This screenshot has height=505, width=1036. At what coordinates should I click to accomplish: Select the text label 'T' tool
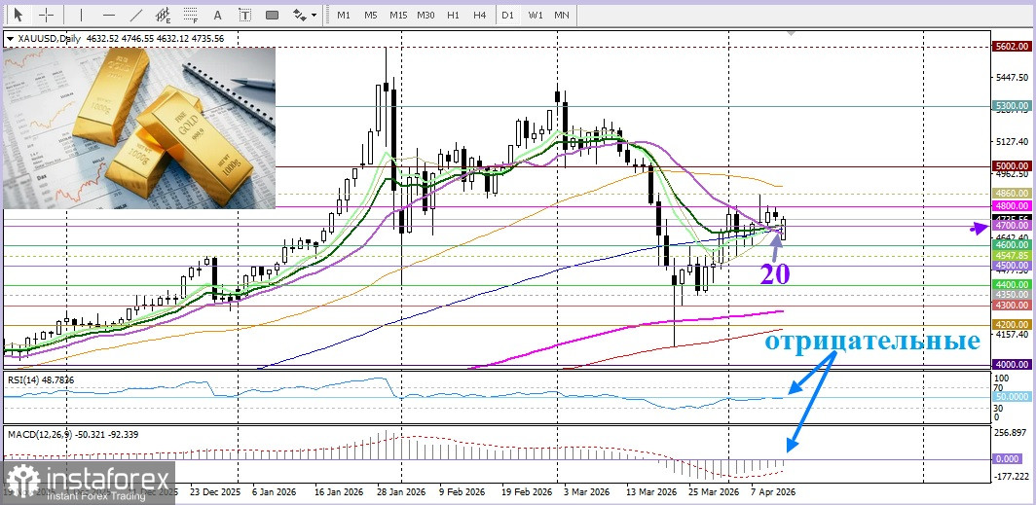(x=244, y=15)
